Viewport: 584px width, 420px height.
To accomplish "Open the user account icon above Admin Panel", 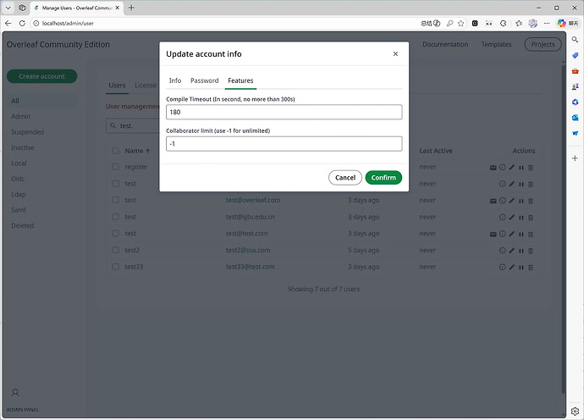I will pyautogui.click(x=15, y=392).
